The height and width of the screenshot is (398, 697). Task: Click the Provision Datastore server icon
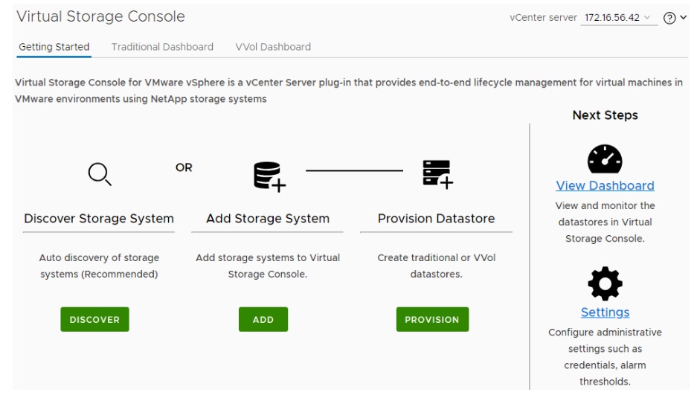click(436, 175)
